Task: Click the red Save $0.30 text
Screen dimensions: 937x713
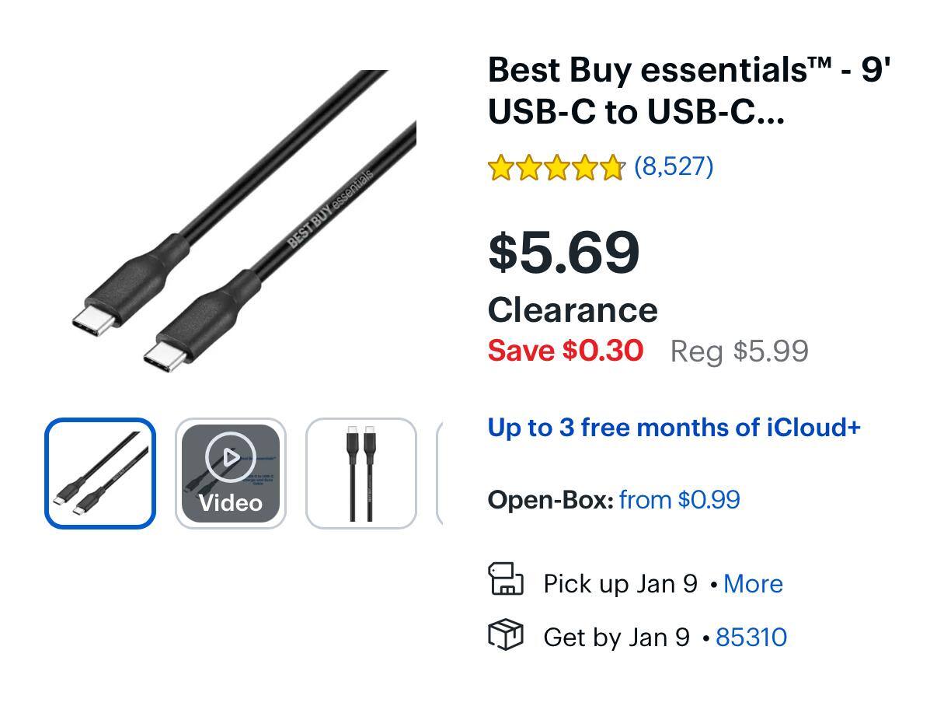Action: coord(565,350)
